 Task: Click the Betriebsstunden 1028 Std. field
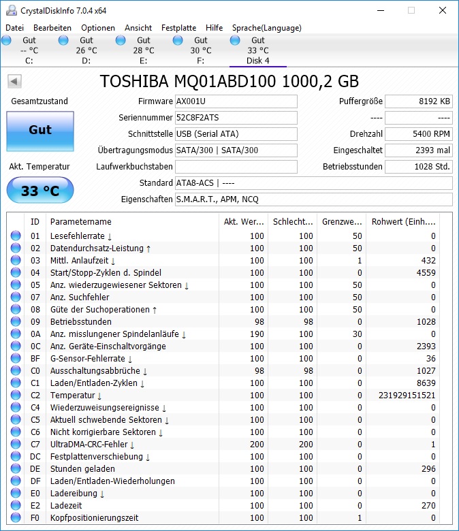[x=419, y=167]
